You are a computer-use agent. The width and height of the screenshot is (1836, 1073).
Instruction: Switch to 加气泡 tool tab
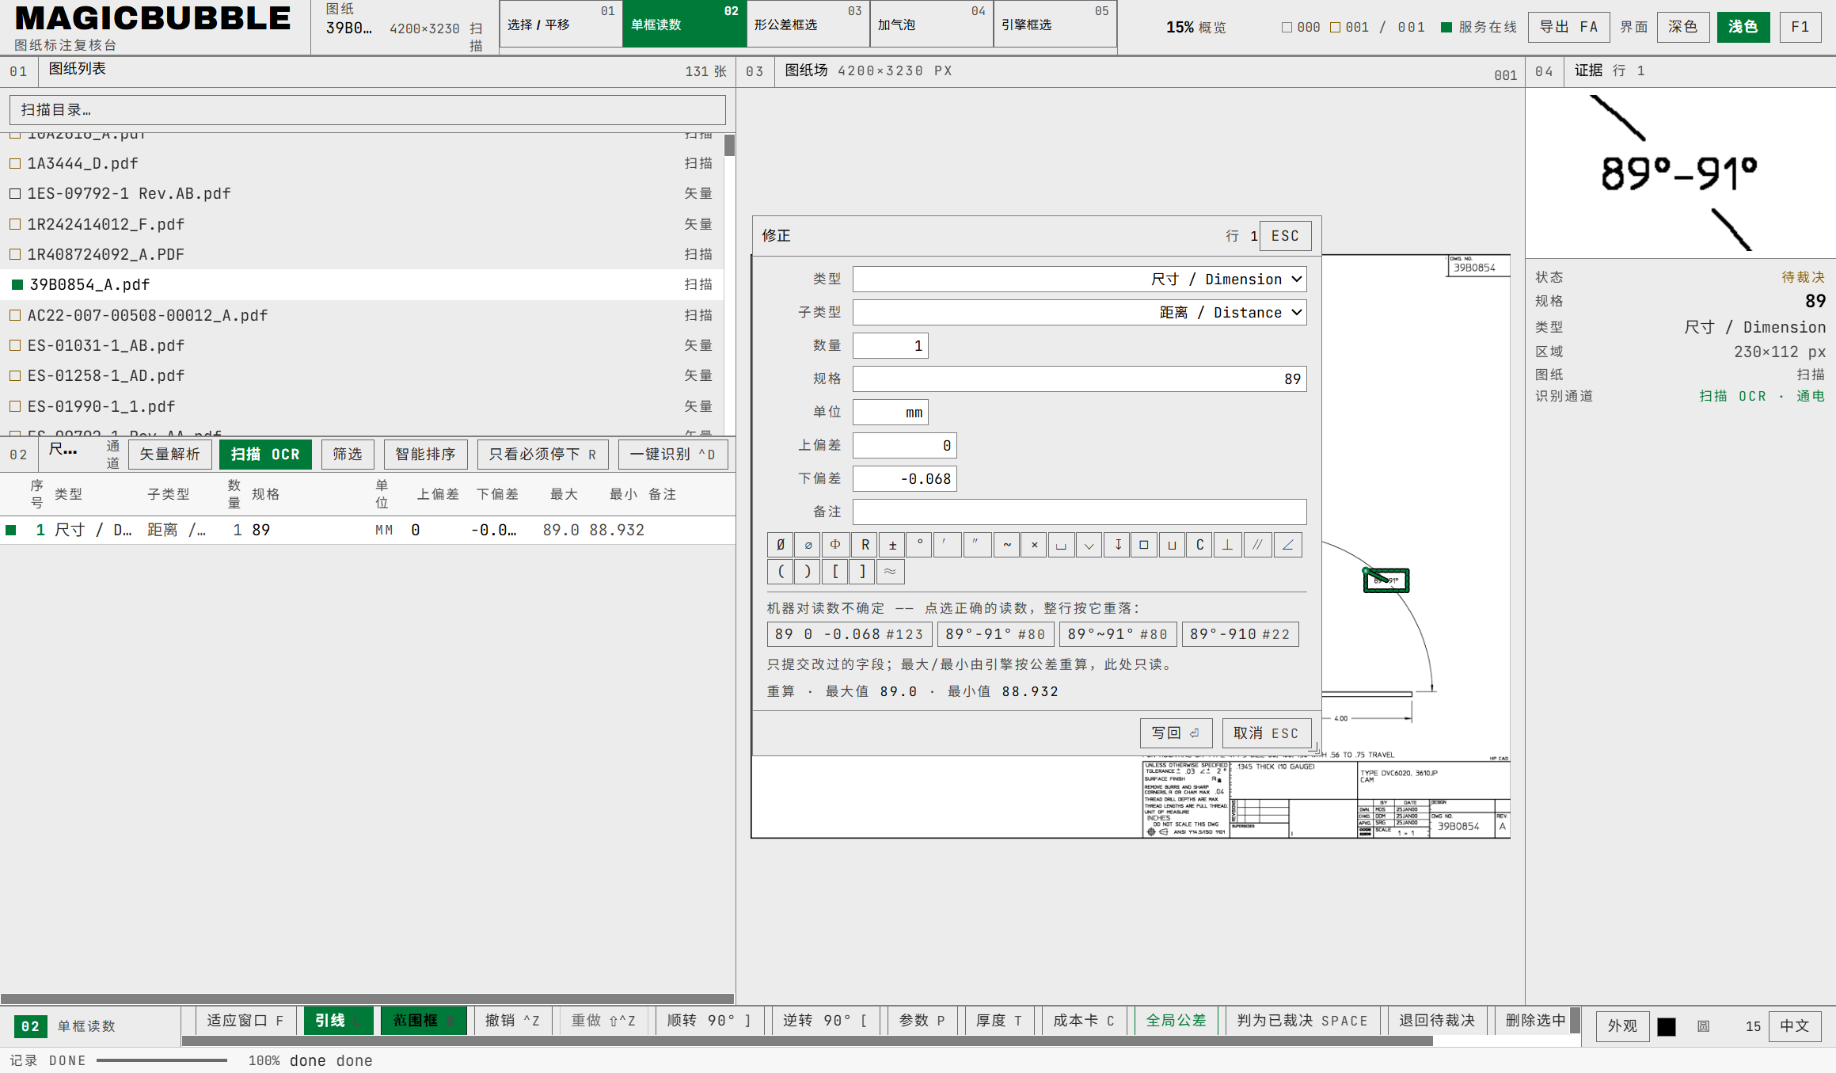pyautogui.click(x=932, y=24)
